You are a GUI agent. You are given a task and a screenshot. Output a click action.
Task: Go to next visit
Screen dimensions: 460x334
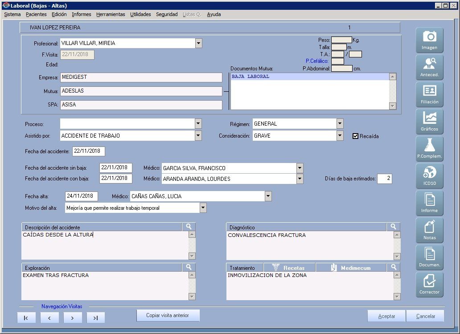73,318
